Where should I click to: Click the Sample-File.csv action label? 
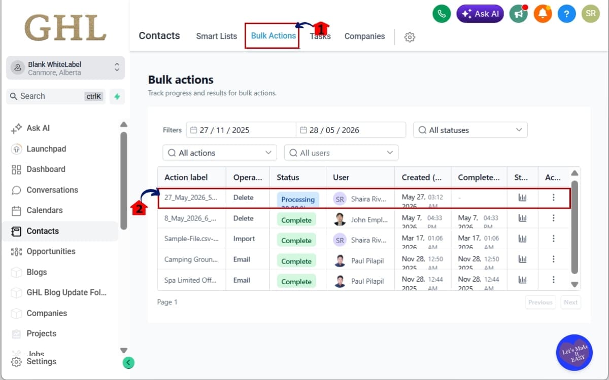click(x=191, y=239)
